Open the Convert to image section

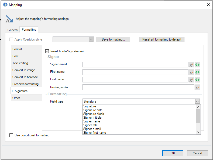pos(26,70)
